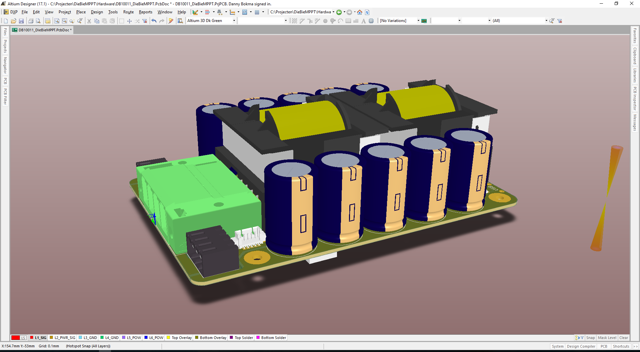Click the Cut scissors icon
The height and width of the screenshot is (352, 640).
click(x=89, y=21)
